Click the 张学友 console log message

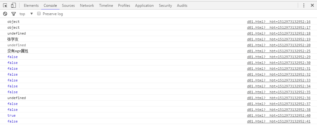pos(13,40)
